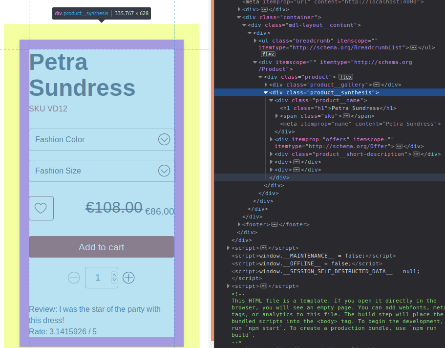Click the Petra Sundress product heading
Image resolution: width=445 pixels, height=348 pixels.
click(x=82, y=75)
